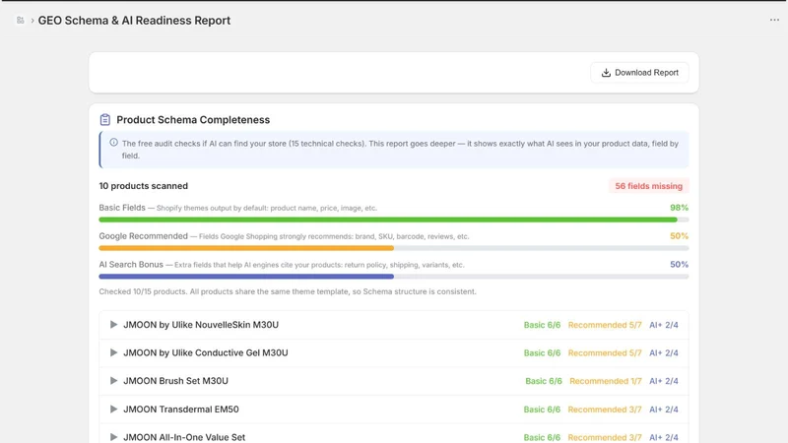Click the AI Search Bonus label

point(131,264)
